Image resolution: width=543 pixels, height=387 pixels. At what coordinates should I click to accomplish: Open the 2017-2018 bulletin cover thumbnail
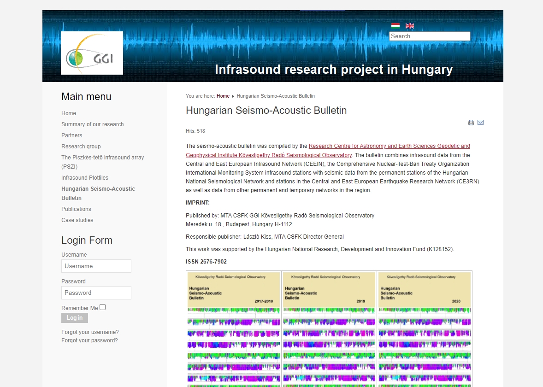(x=234, y=329)
